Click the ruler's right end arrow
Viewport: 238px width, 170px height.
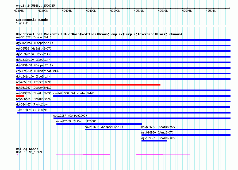coord(229,8)
